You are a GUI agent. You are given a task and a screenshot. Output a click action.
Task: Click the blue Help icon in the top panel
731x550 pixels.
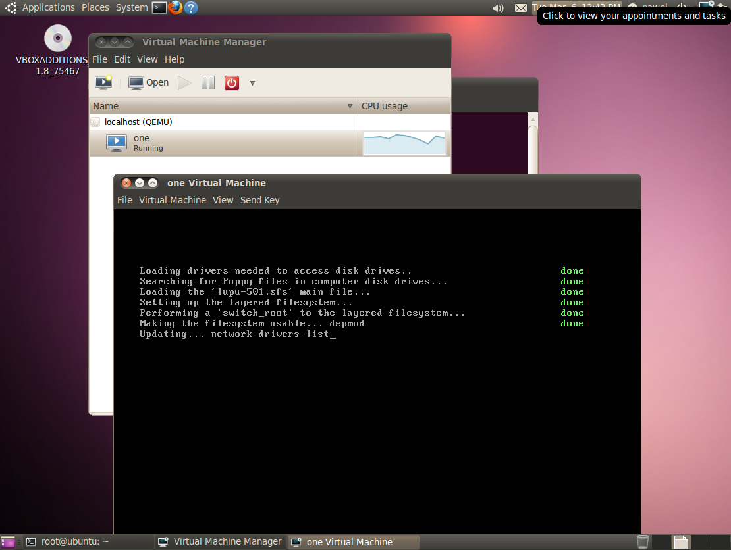click(190, 7)
